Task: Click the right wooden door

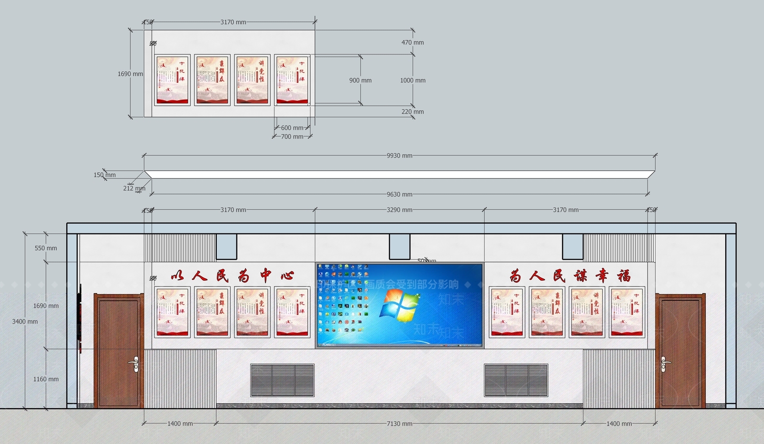Action: coord(680,351)
